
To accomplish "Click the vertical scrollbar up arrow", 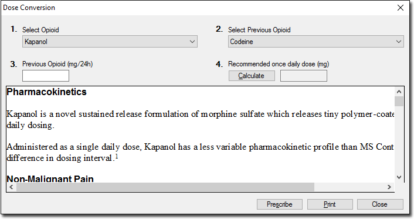I will [x=399, y=92].
